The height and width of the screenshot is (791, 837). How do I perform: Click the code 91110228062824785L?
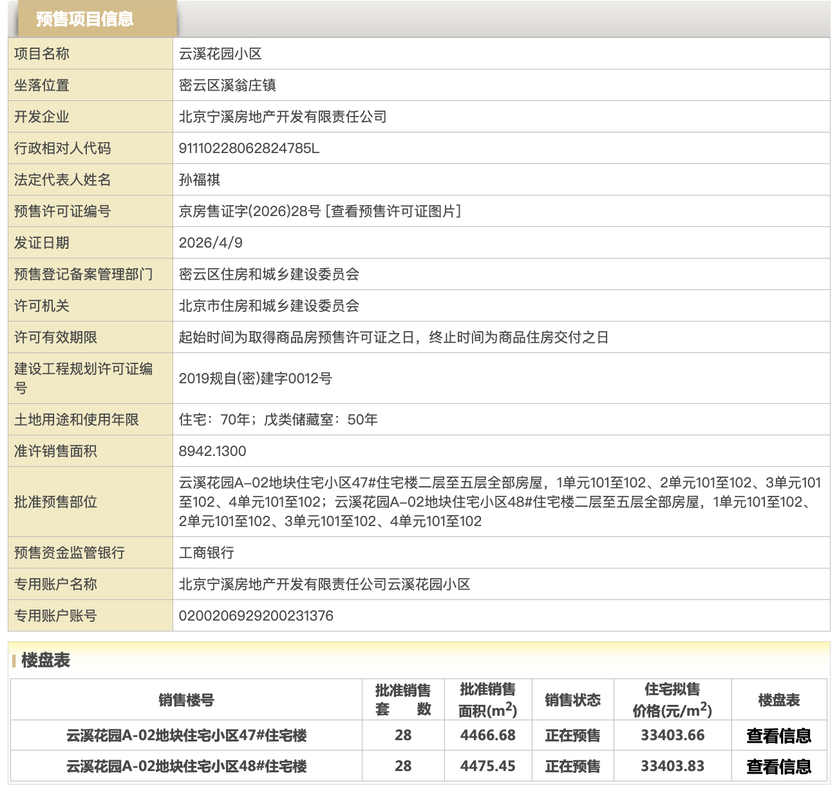click(x=249, y=149)
